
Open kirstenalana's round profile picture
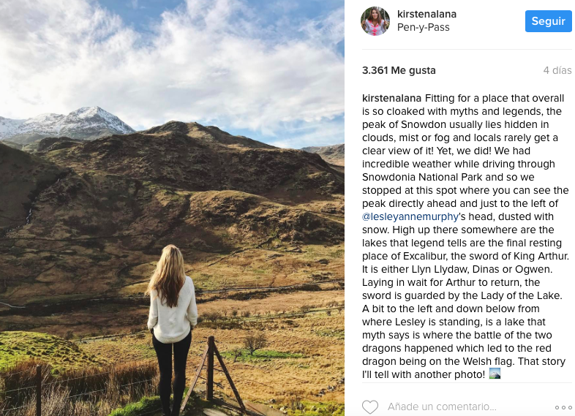[375, 21]
